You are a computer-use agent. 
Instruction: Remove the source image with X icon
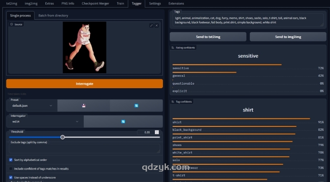157,25
